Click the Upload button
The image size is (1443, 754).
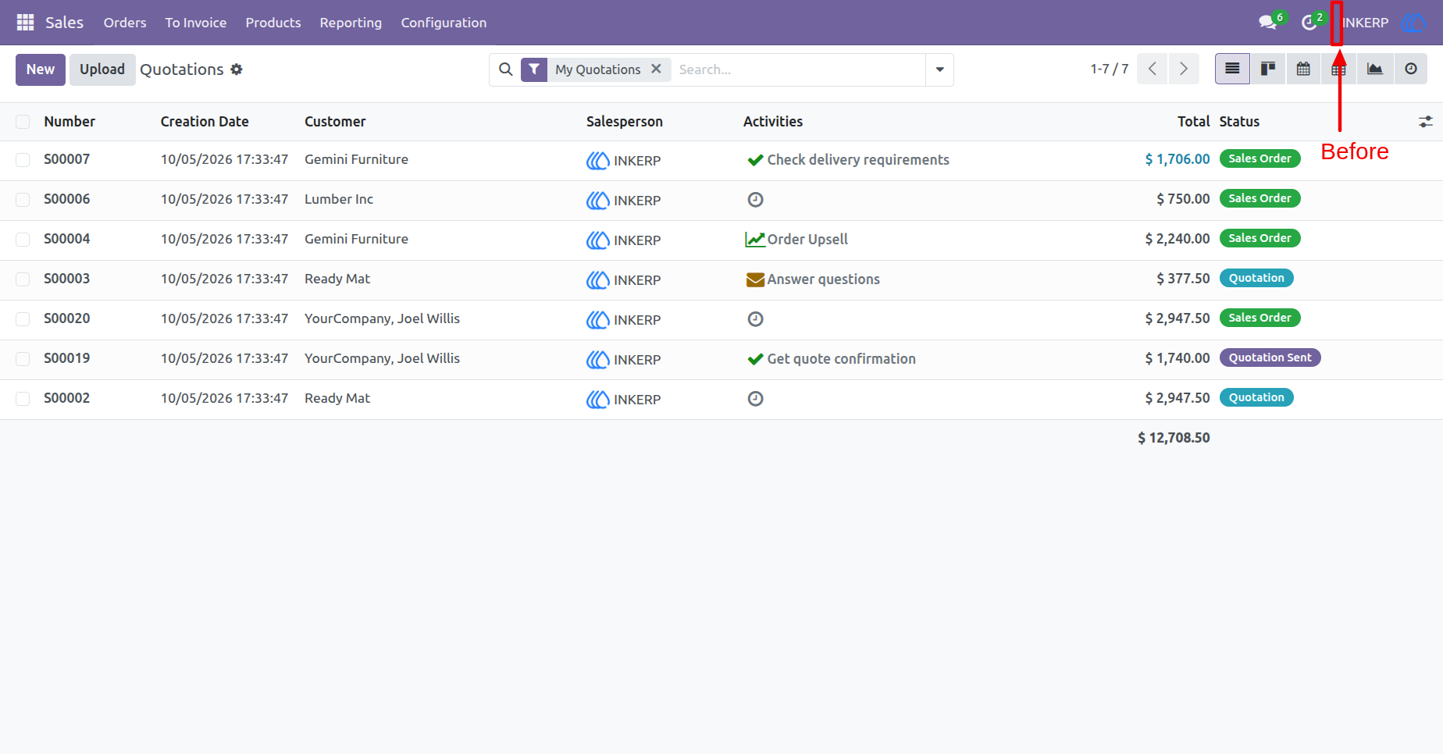pos(102,69)
